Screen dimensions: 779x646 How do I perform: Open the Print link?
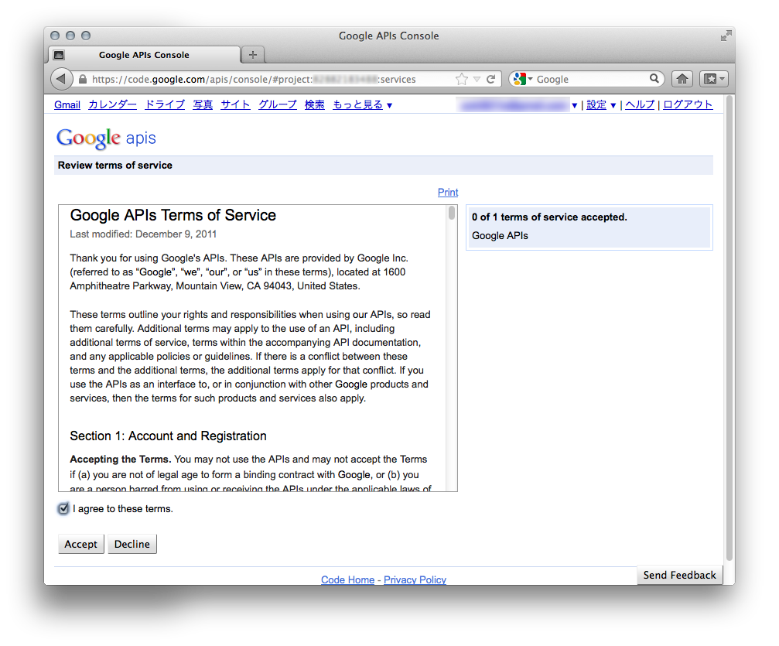click(447, 192)
